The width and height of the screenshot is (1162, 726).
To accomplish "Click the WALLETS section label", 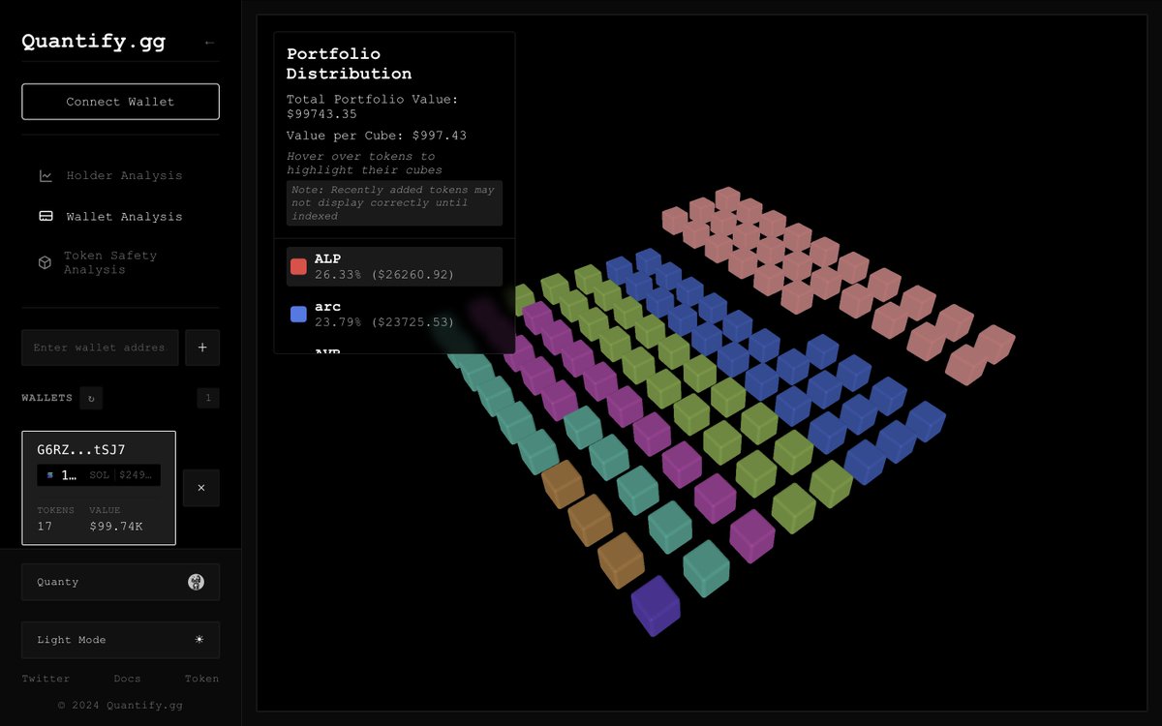I will click(47, 398).
